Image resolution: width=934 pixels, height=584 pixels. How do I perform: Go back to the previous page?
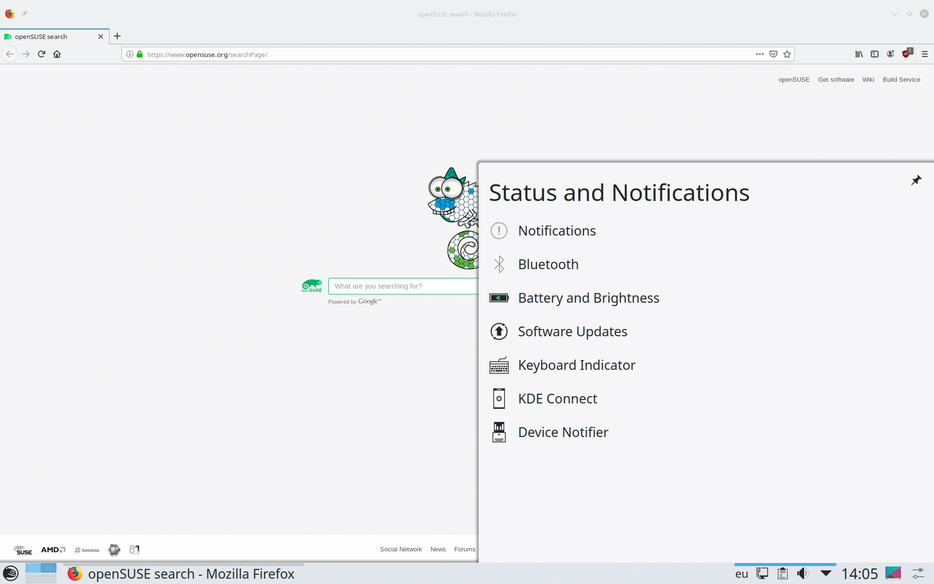click(x=10, y=54)
